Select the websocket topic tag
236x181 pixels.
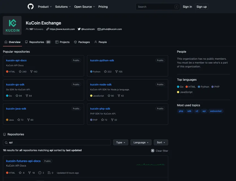216,111
